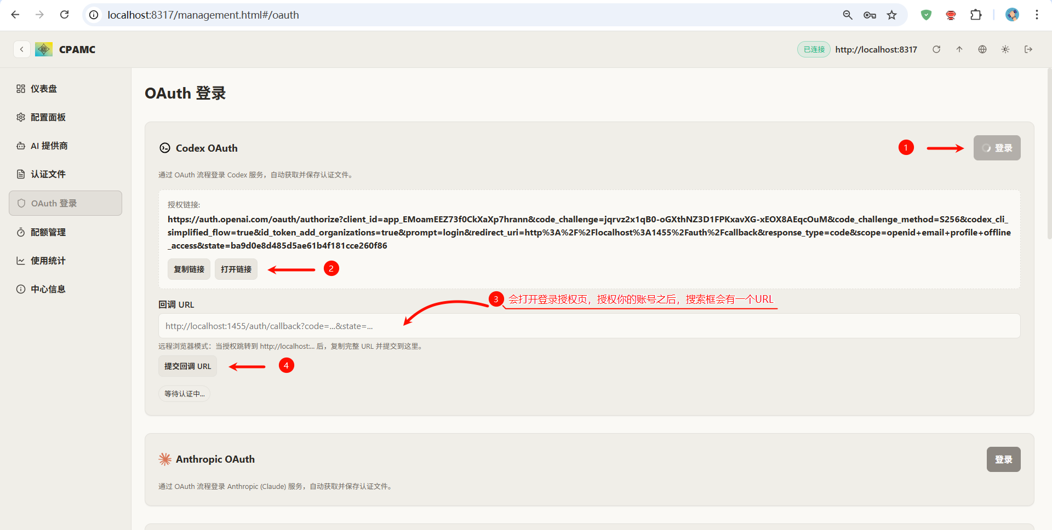Open the browser extensions puzzle icon
This screenshot has width=1052, height=530.
pyautogui.click(x=976, y=15)
